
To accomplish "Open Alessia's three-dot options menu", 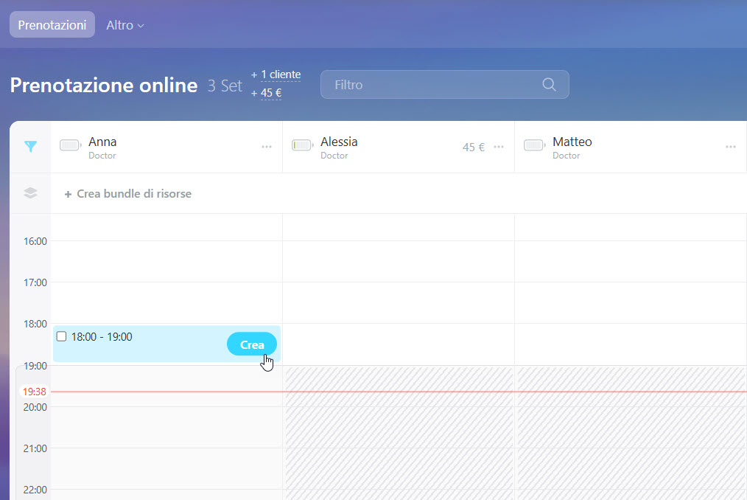I will (499, 147).
